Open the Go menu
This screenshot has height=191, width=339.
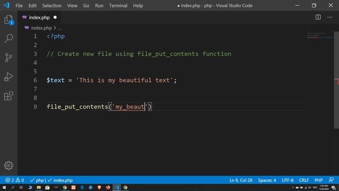click(86, 6)
